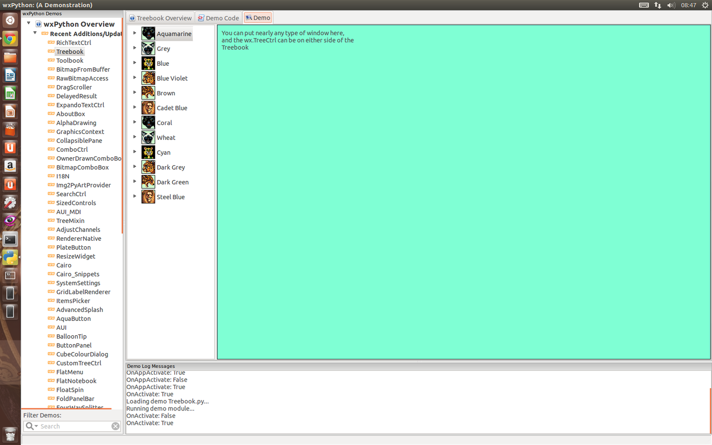The width and height of the screenshot is (712, 445).
Task: Open the Terminal from the launcher
Action: click(x=10, y=239)
